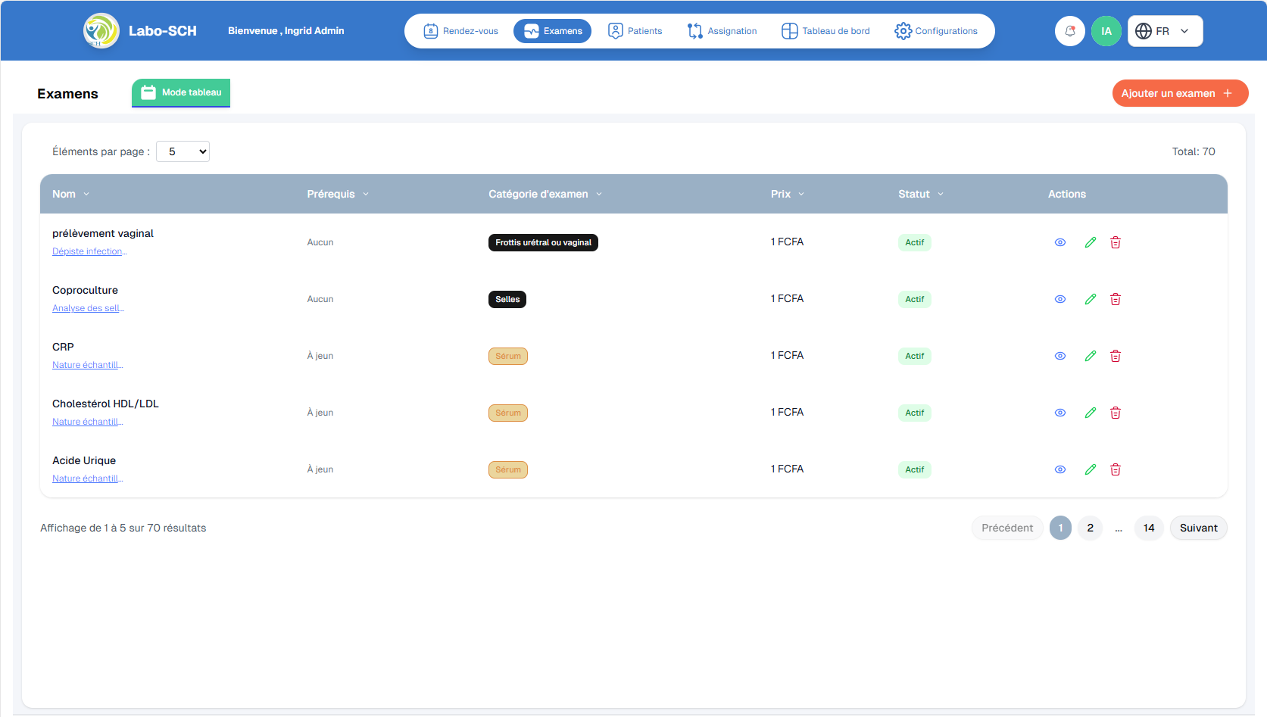Go to the Patients menu
1267x717 pixels.
[635, 31]
